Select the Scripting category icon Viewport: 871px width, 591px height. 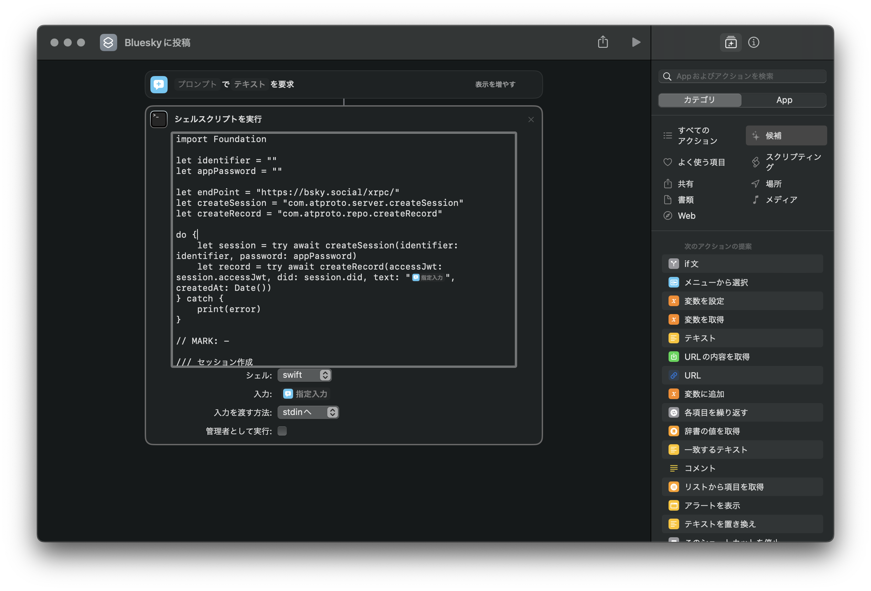[x=755, y=162]
